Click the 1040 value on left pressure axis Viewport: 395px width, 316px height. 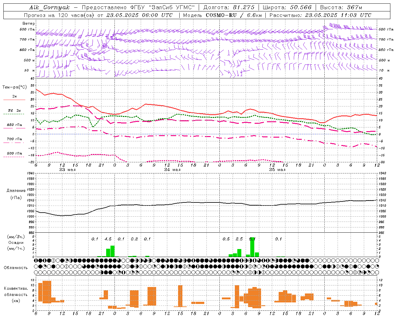click(30, 173)
